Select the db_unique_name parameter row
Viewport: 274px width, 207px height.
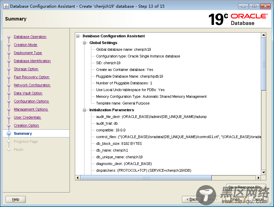pyautogui.click(x=119, y=157)
